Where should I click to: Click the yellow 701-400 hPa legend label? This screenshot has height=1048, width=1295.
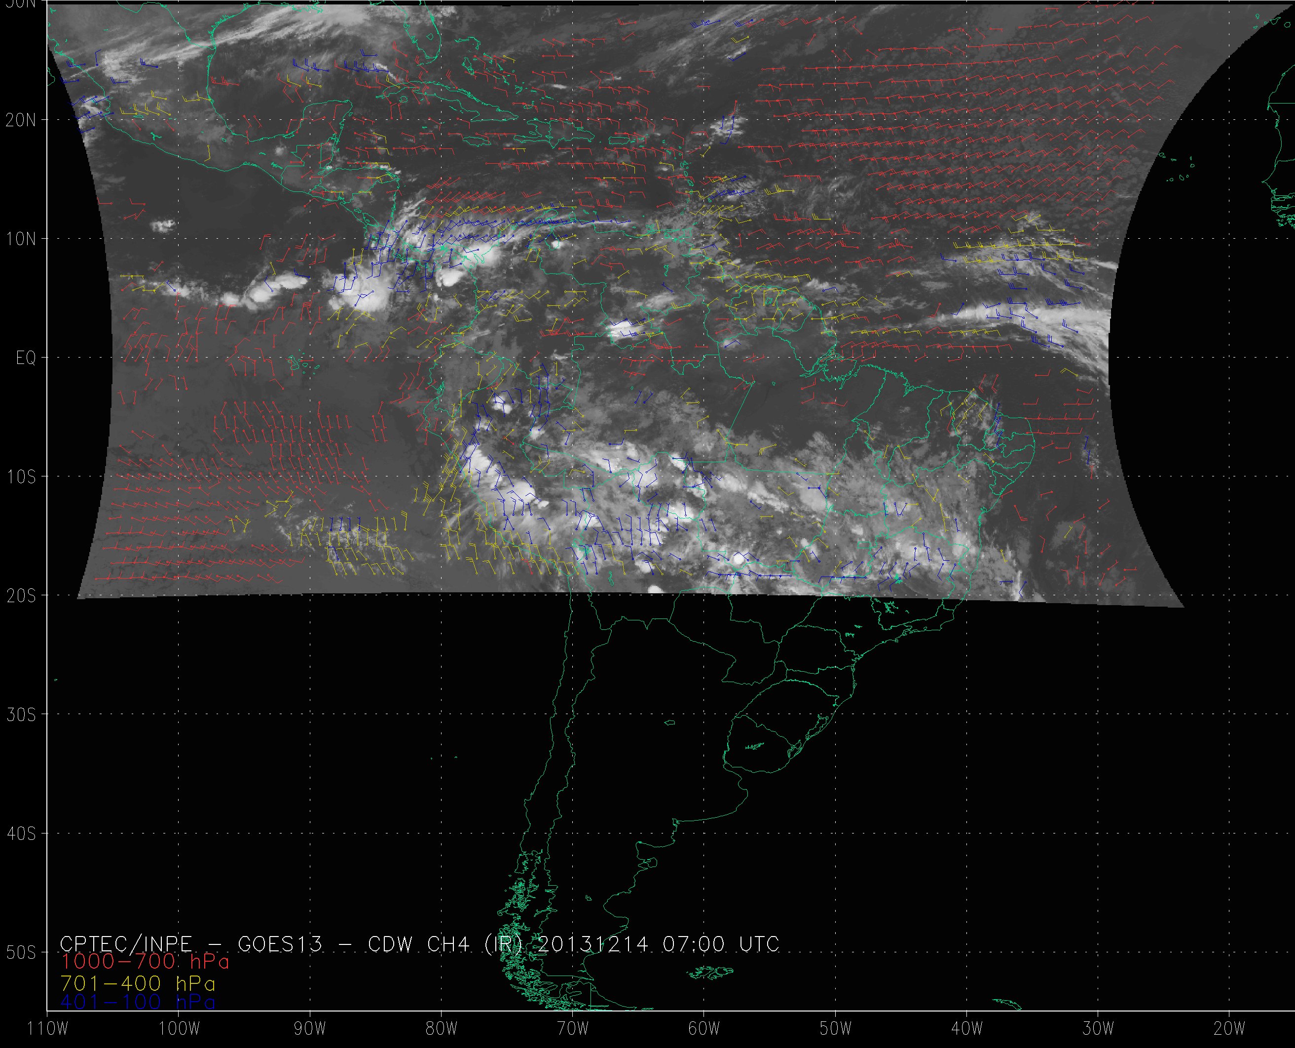click(x=138, y=983)
